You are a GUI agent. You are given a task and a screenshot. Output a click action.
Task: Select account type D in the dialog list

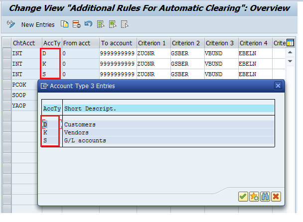pyautogui.click(x=45, y=124)
